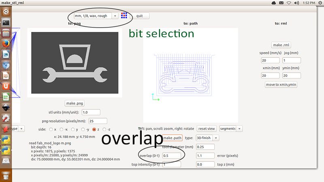Open LibreOffice Calc from the dock

pyautogui.click(x=6, y=97)
